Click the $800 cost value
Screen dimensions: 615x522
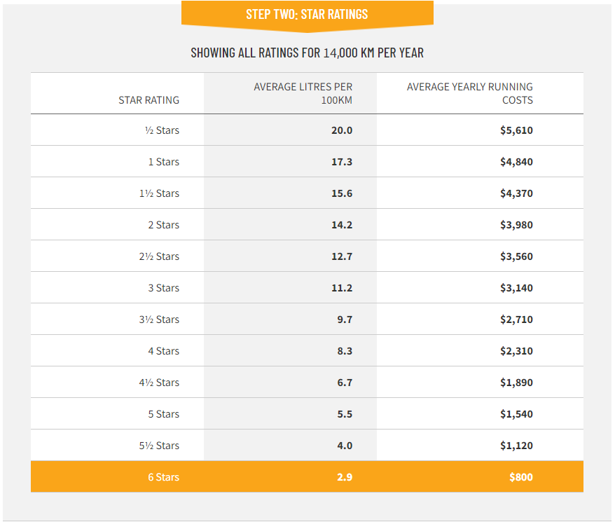523,476
